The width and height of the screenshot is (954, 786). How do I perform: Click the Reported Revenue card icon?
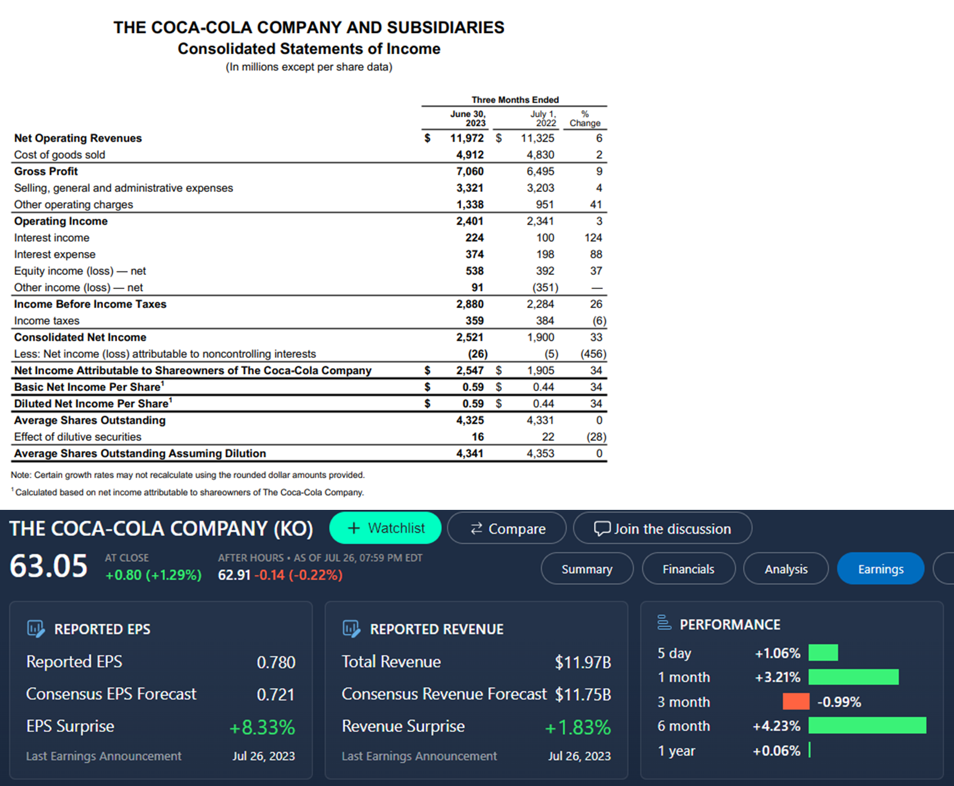[x=351, y=629]
